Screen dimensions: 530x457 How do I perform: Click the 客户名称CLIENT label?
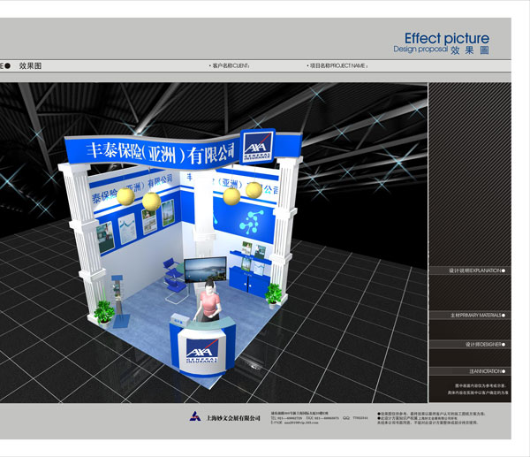coord(231,65)
